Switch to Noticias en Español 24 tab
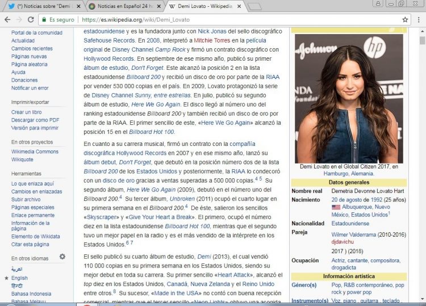426x306 pixels. (124, 6)
